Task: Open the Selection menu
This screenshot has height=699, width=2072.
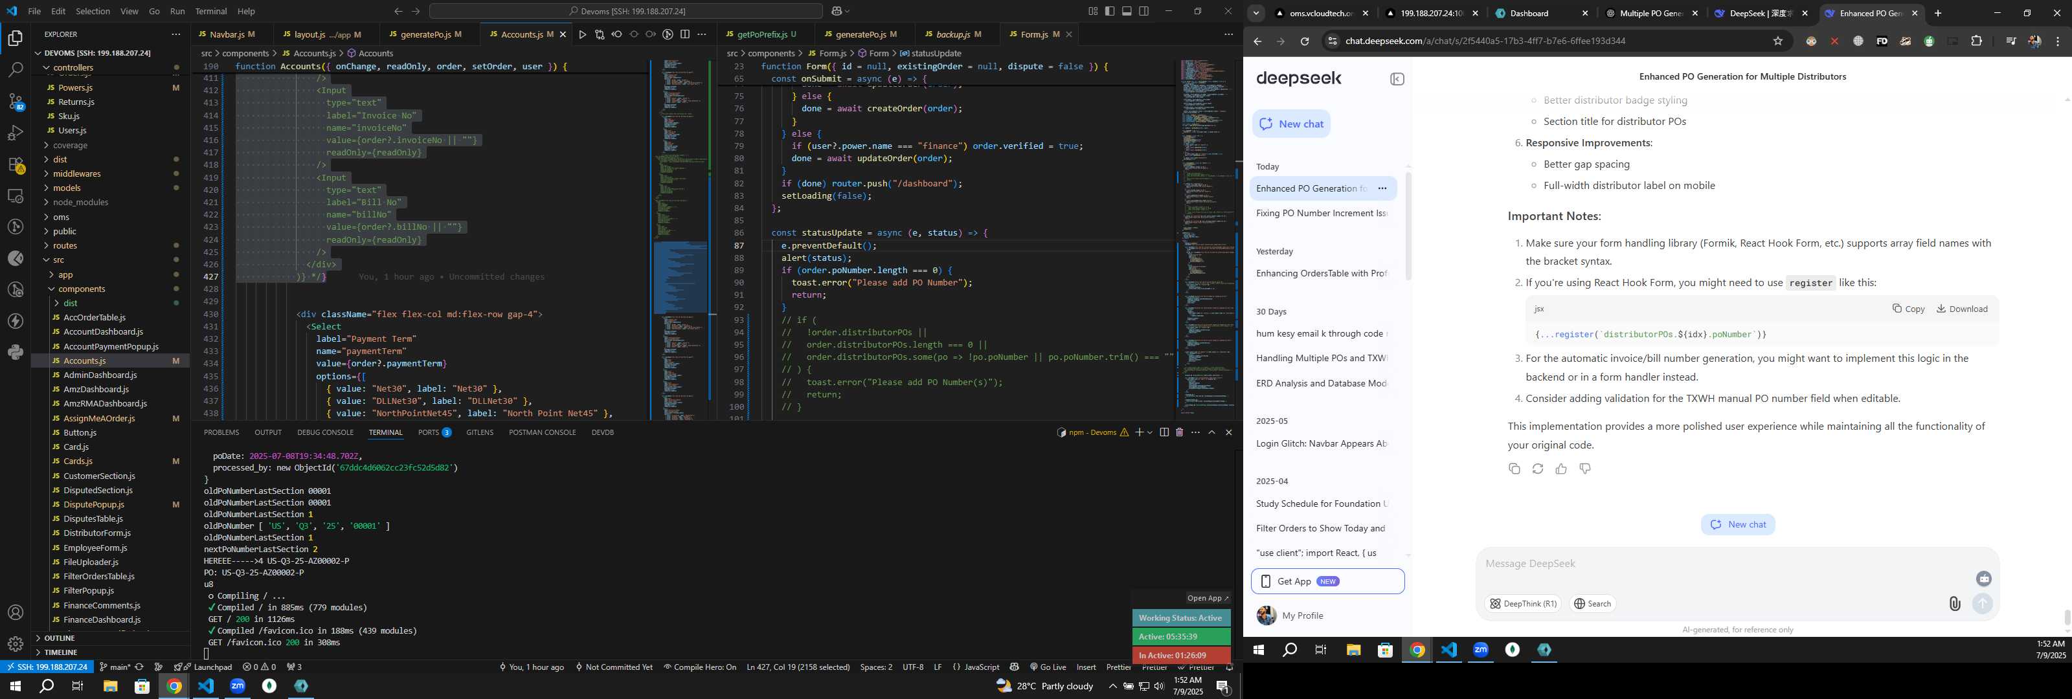Action: point(93,11)
